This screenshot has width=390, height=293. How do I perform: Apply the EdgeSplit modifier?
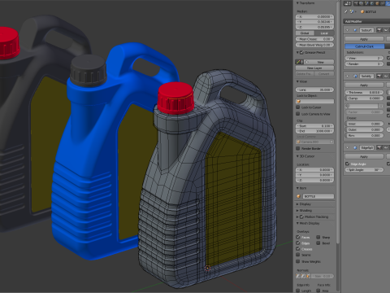click(x=364, y=156)
